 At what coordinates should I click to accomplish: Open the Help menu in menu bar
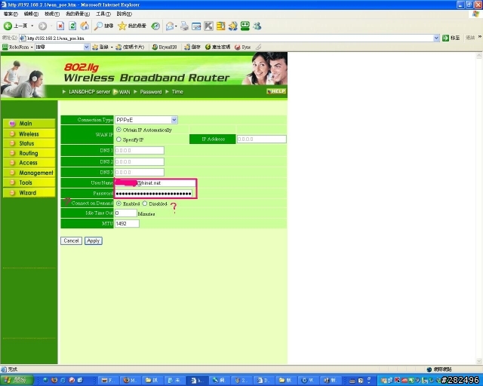pos(124,14)
